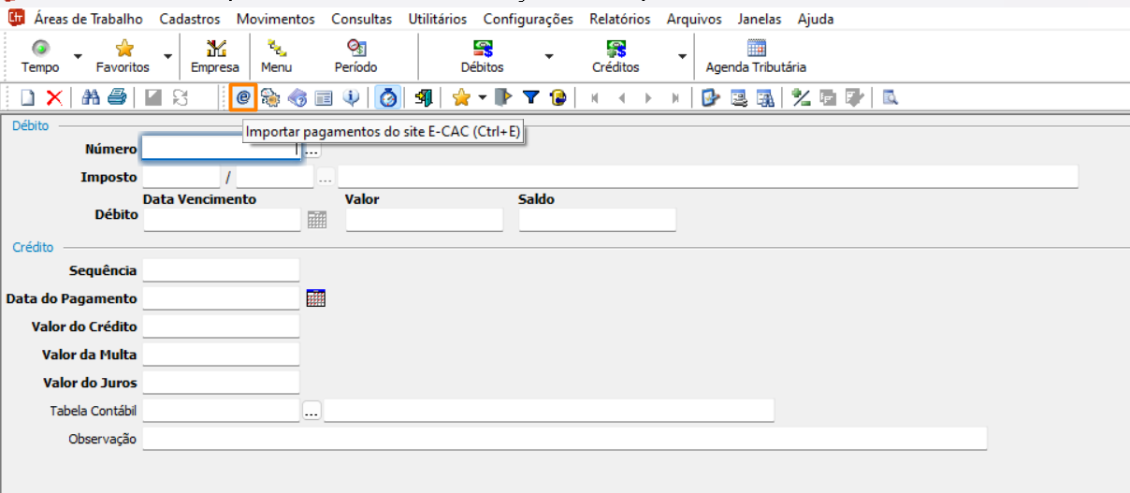Click the Empresa toolbar button
This screenshot has width=1130, height=493.
[215, 57]
